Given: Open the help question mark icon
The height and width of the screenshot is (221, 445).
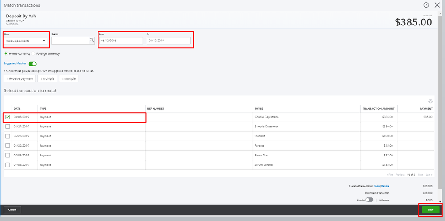Looking at the screenshot, I should point(426,5).
